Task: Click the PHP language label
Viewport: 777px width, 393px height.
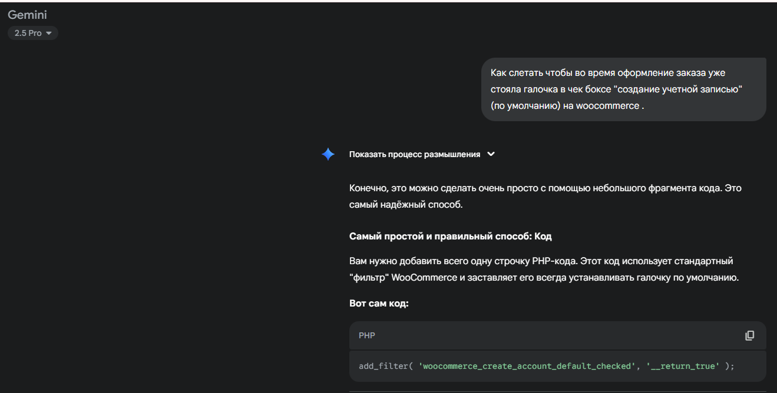Action: (x=367, y=335)
